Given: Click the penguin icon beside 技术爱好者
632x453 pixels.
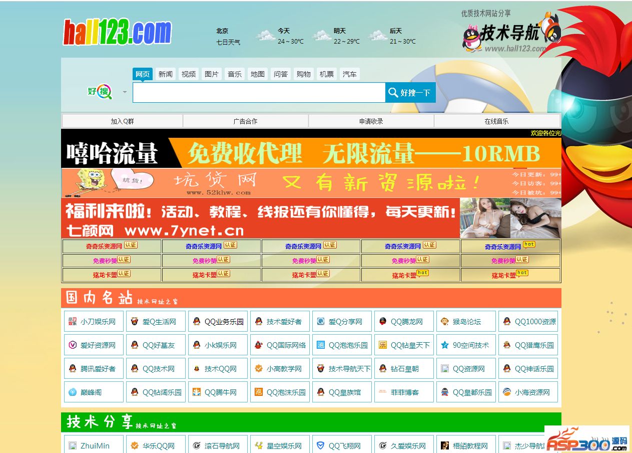Looking at the screenshot, I should (x=259, y=322).
